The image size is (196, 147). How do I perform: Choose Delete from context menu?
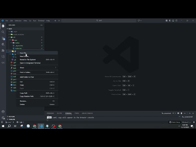click(x=37, y=104)
